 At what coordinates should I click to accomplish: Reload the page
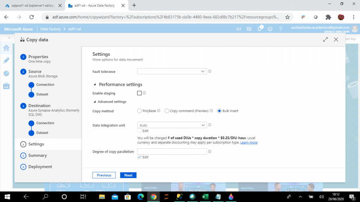click(x=32, y=17)
